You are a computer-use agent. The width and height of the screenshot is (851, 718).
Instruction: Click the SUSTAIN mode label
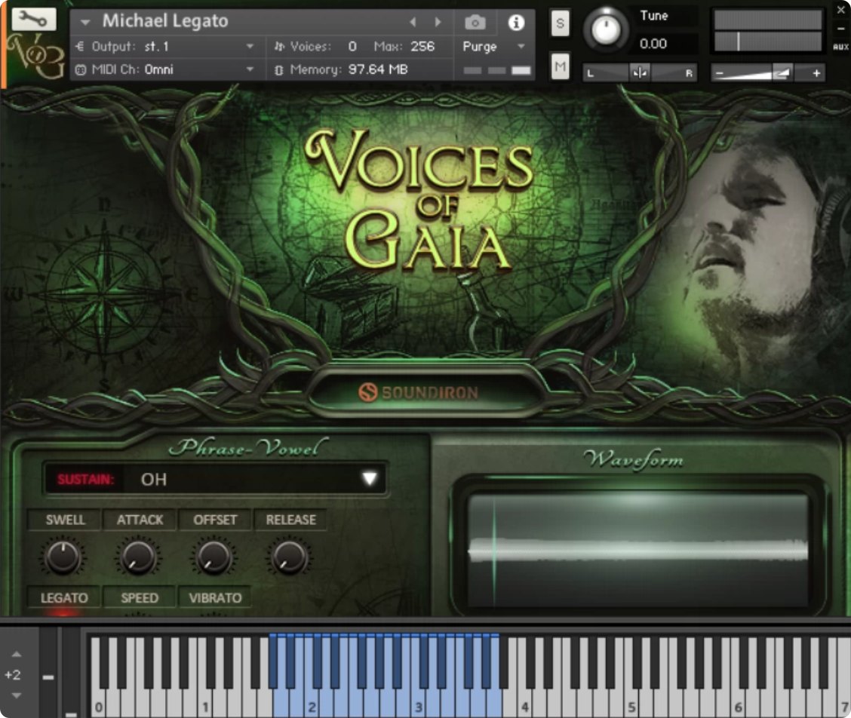[x=85, y=479]
